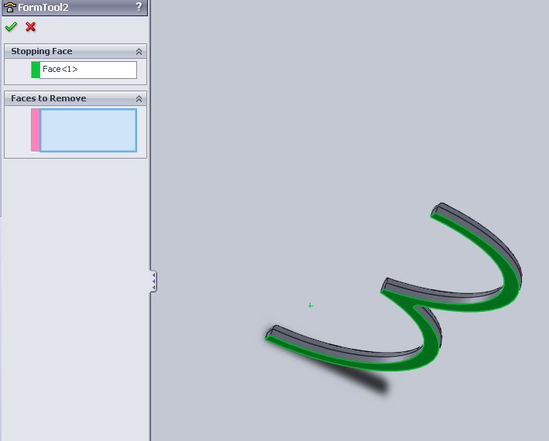Image resolution: width=549 pixels, height=441 pixels.
Task: Activate the Faces to Remove selection box
Action: click(x=88, y=131)
